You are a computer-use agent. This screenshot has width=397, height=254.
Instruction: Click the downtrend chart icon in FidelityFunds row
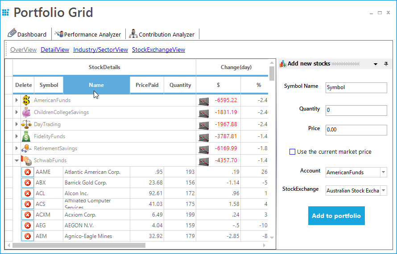[204, 137]
